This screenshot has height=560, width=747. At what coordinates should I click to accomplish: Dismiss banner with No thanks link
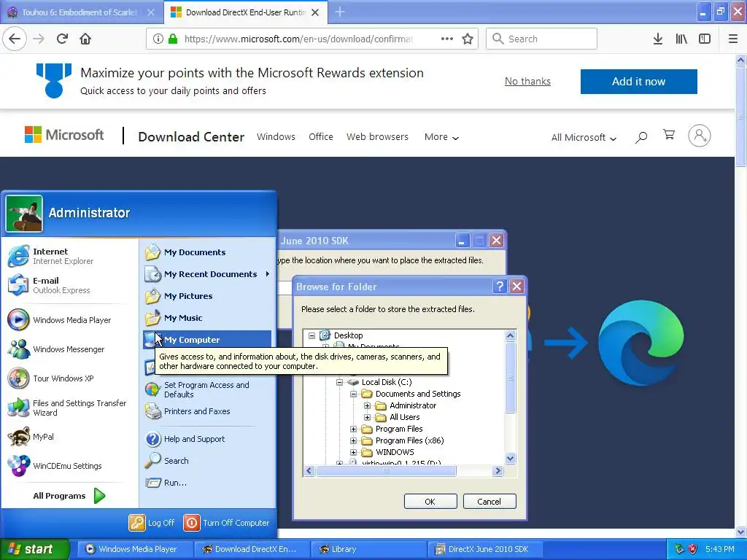pos(527,82)
